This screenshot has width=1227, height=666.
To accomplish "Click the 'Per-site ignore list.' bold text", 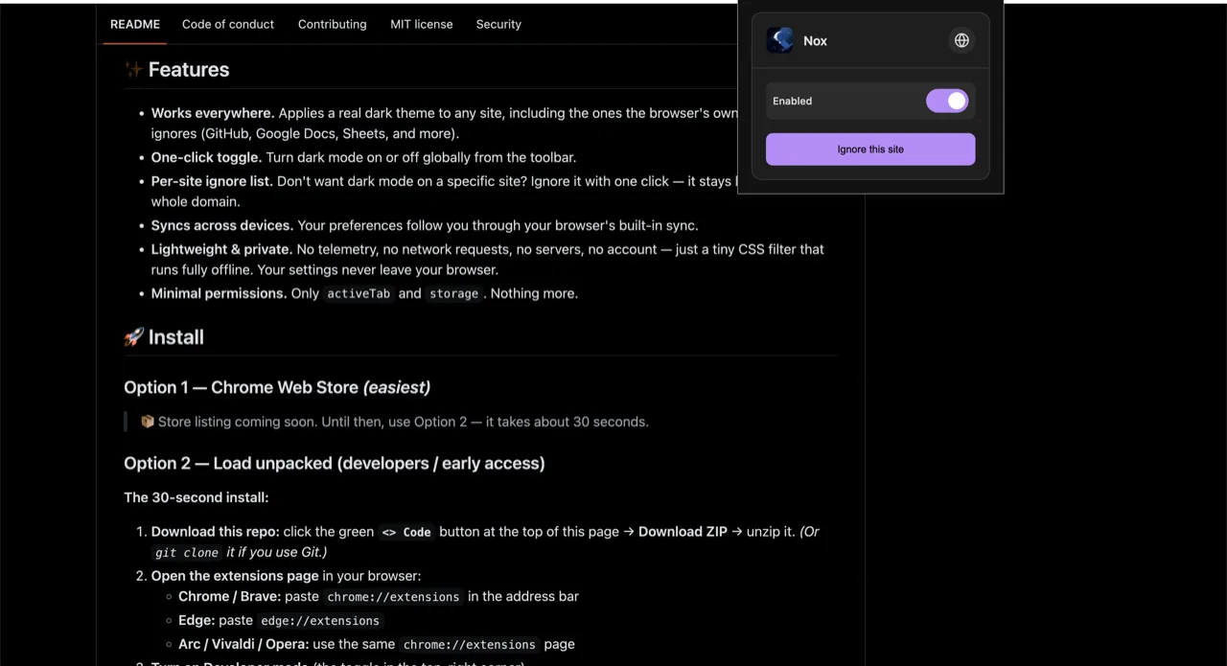I will [212, 181].
